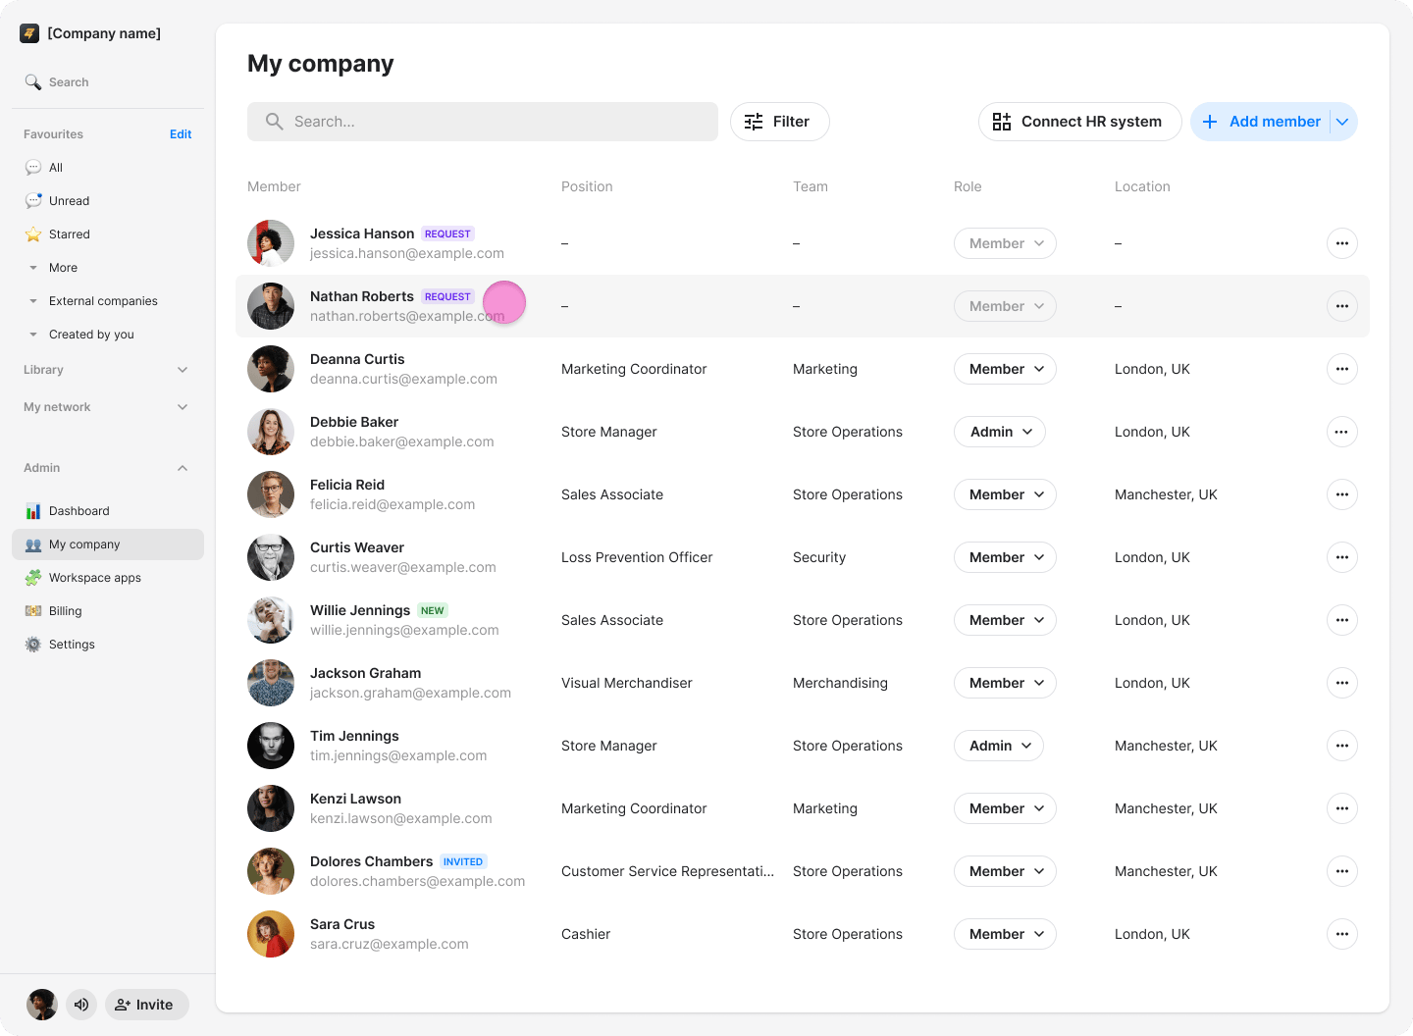
Task: Click the Filter button
Action: tap(780, 122)
